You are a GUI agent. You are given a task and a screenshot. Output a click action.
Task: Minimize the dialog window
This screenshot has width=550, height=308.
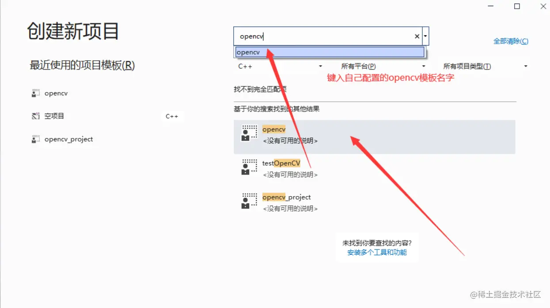tap(490, 6)
